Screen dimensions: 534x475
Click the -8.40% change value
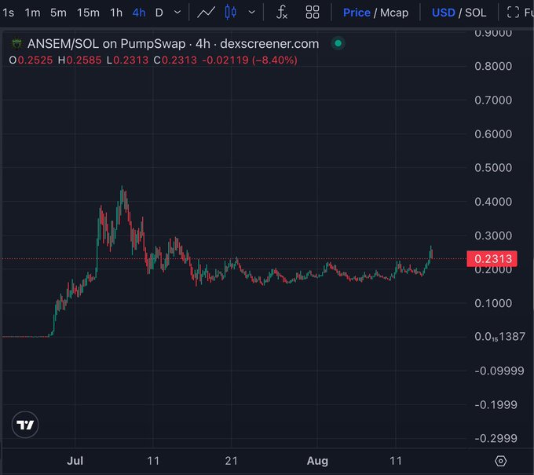(x=275, y=60)
